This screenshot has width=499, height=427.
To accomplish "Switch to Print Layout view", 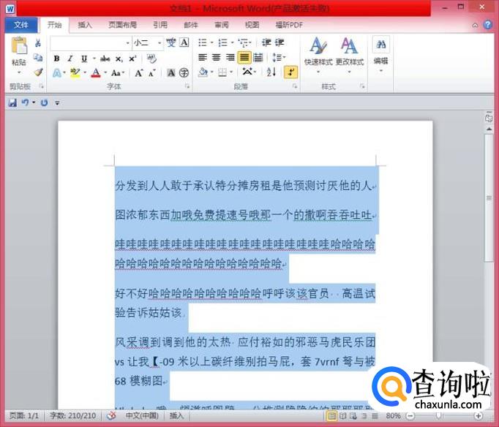I will 331,415.
